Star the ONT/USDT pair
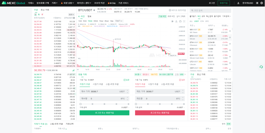 point(230,69)
